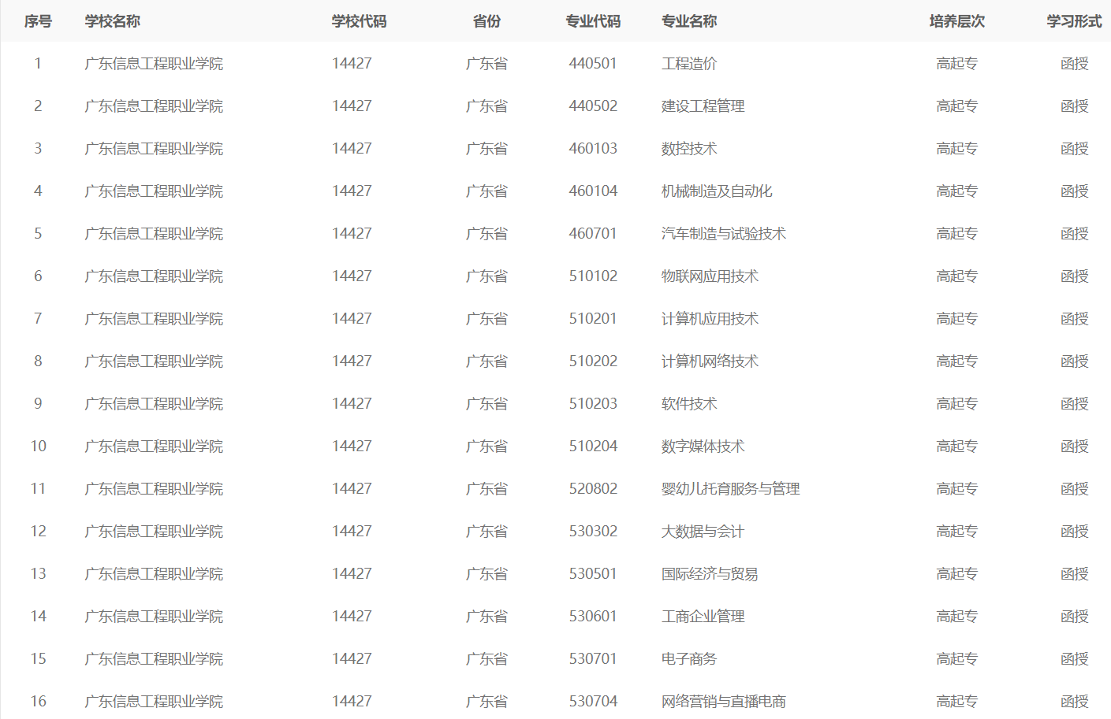Click major code 510202
Viewport: 1111px width, 719px height.
pyautogui.click(x=593, y=361)
